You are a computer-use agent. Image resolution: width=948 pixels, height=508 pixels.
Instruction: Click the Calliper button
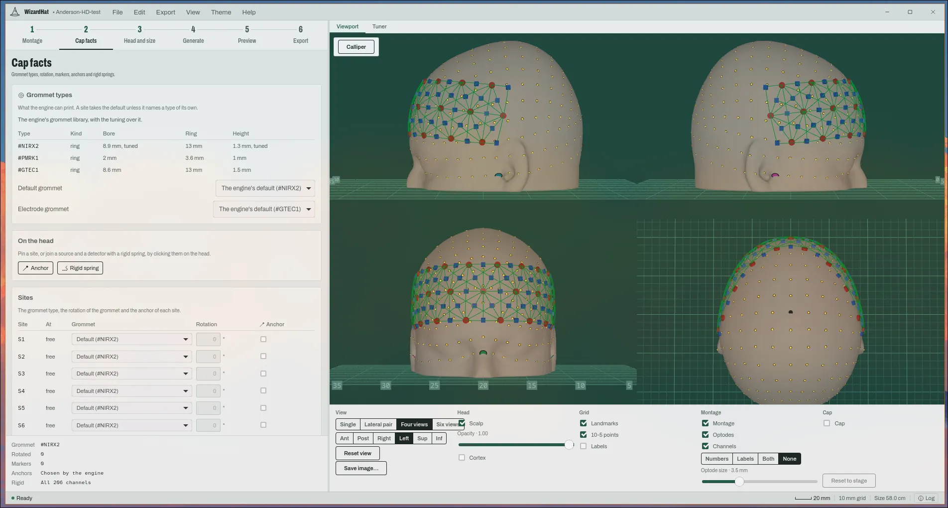tap(356, 47)
